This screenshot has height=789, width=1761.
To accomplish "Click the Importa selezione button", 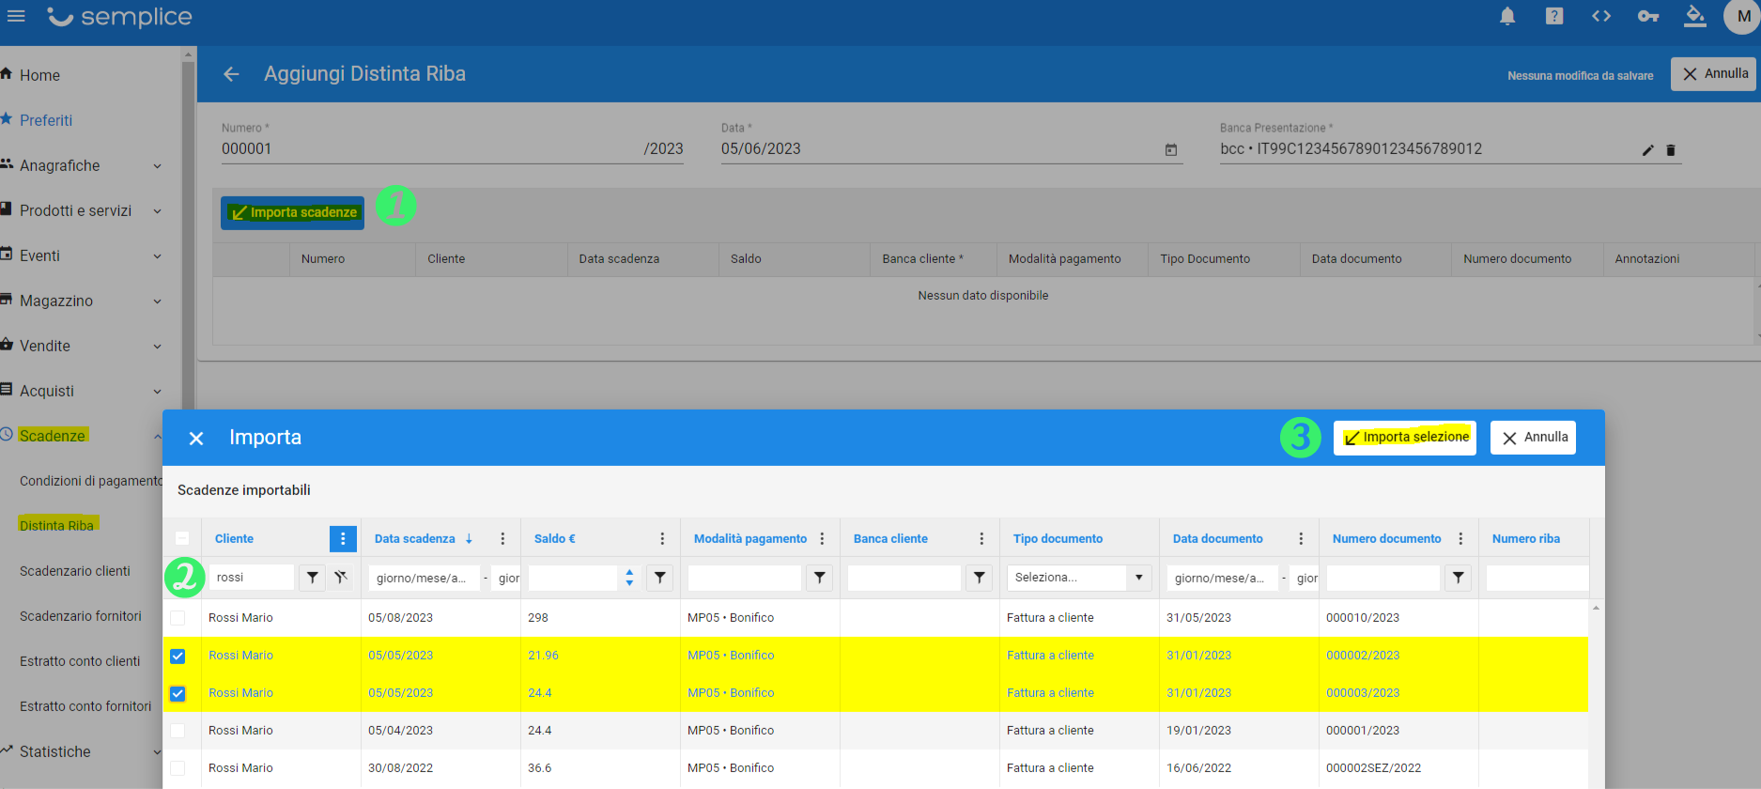I will point(1405,438).
